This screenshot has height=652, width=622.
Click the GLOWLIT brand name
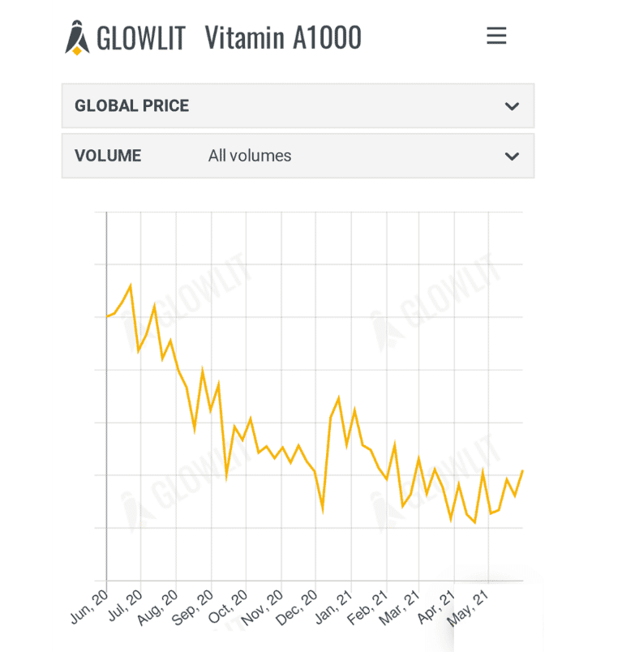pos(141,37)
